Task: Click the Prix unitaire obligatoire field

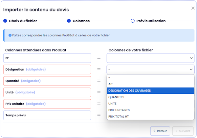Action: (47, 104)
